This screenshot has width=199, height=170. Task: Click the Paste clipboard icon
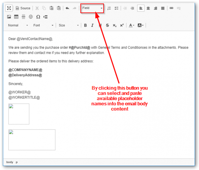tap(52, 8)
